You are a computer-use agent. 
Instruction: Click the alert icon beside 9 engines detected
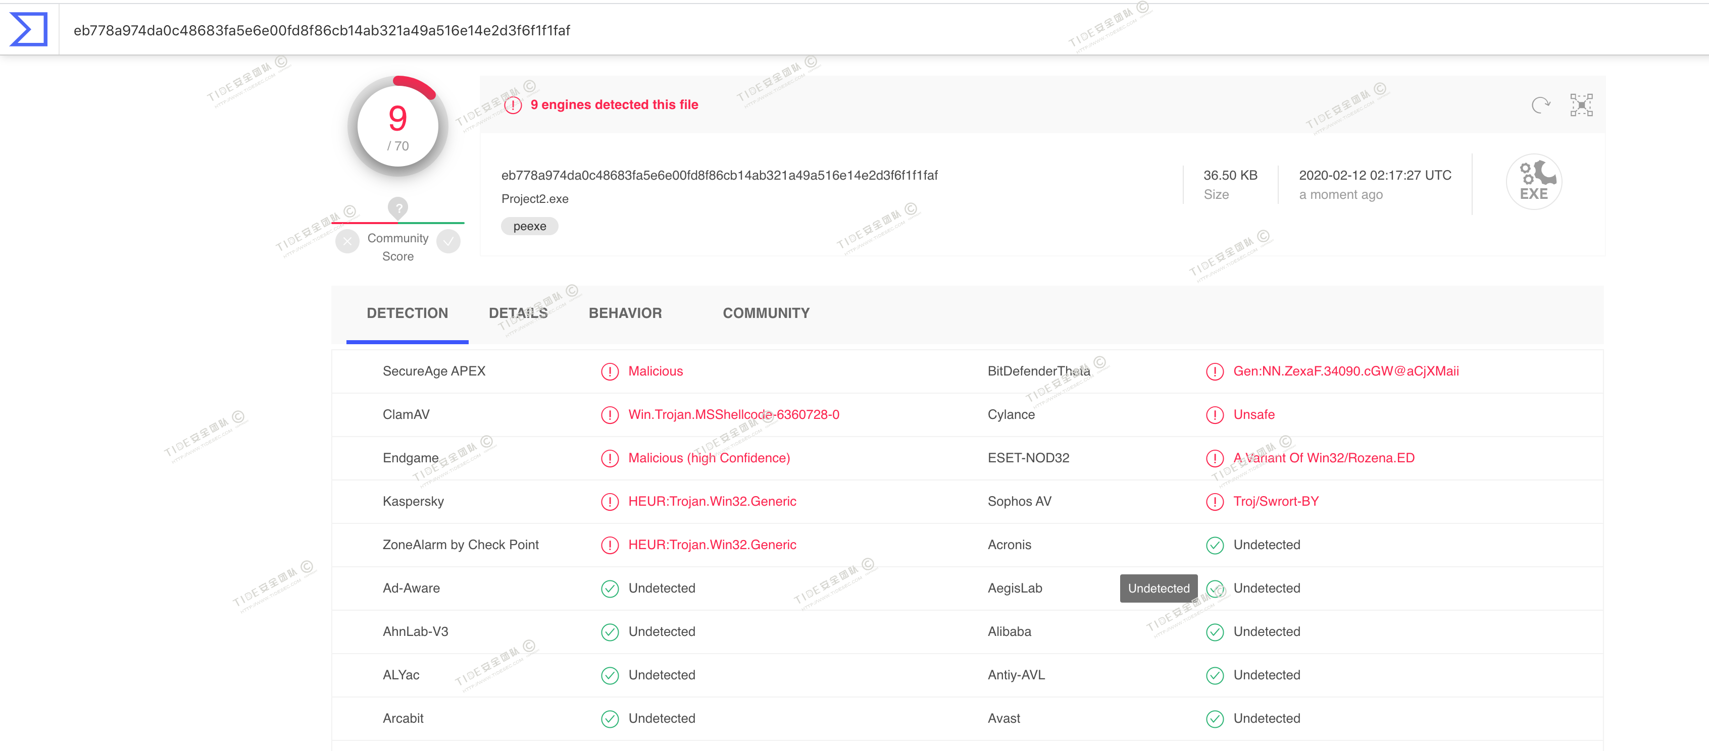513,105
